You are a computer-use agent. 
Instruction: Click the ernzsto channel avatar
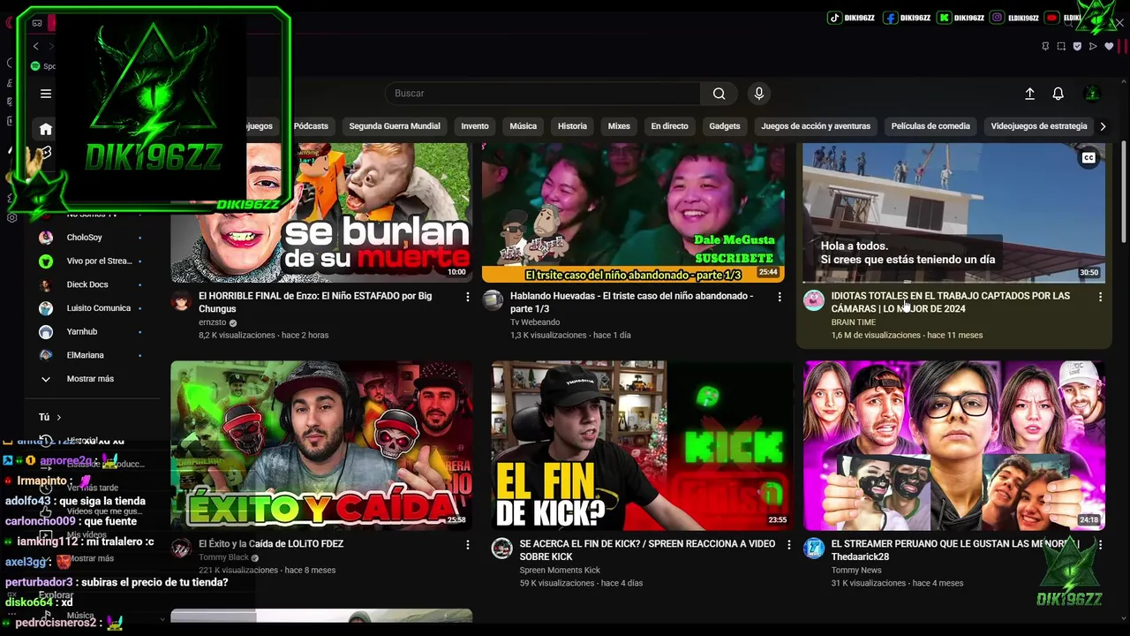181,300
